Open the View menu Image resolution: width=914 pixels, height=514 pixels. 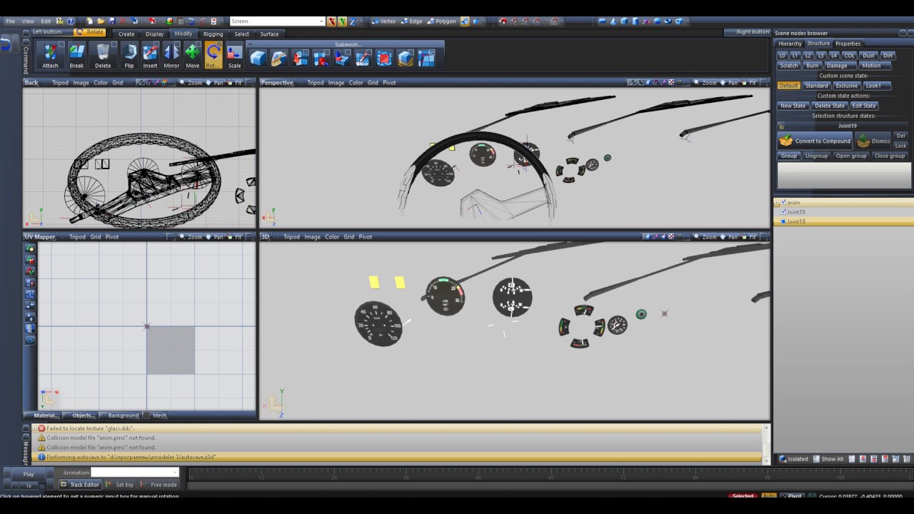(28, 21)
